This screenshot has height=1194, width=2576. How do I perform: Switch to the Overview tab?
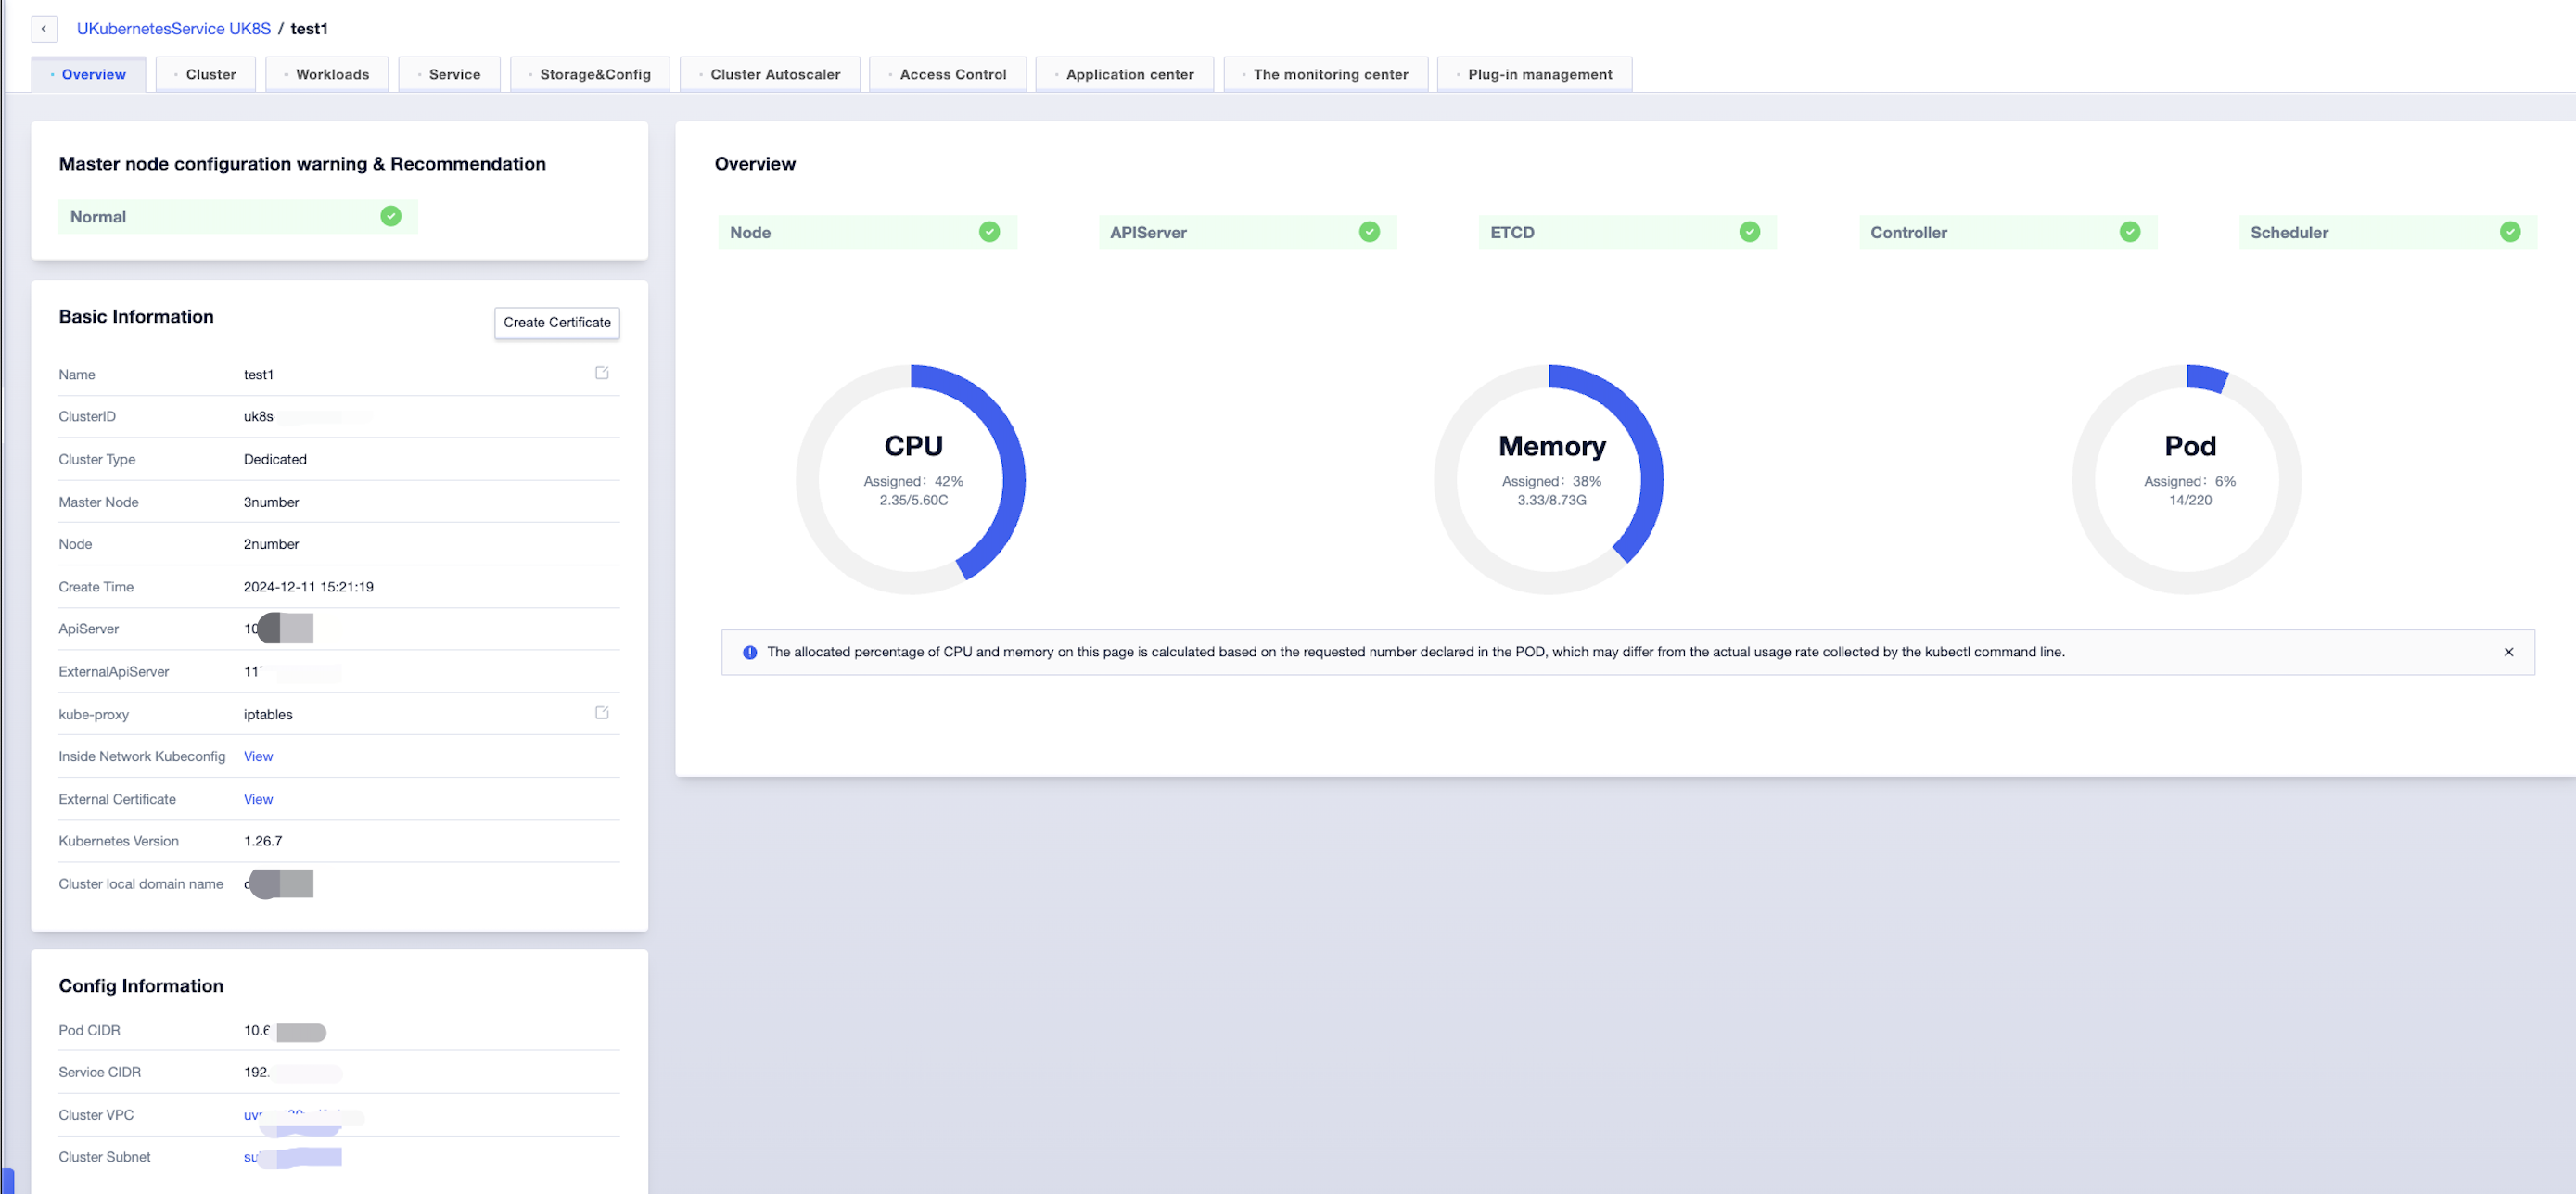click(x=89, y=74)
